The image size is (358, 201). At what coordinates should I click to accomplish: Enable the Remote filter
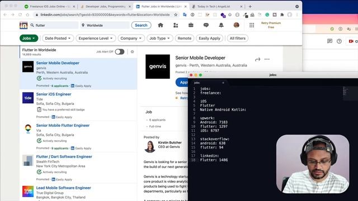(185, 39)
